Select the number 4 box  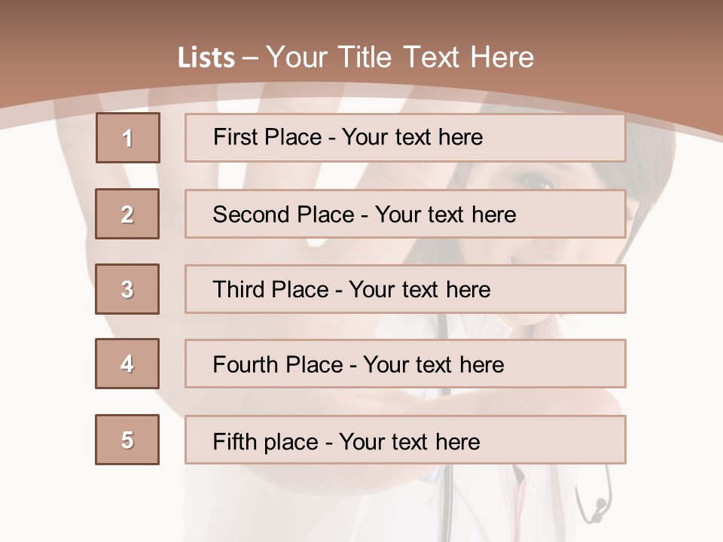pos(127,364)
